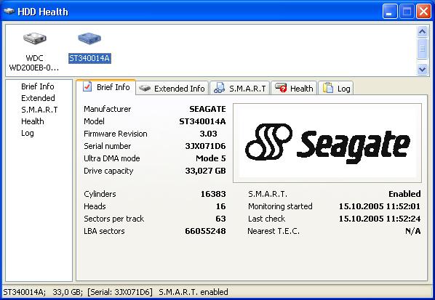This screenshot has height=300, width=435.
Task: Click the Seagate logo image
Action: click(327, 143)
